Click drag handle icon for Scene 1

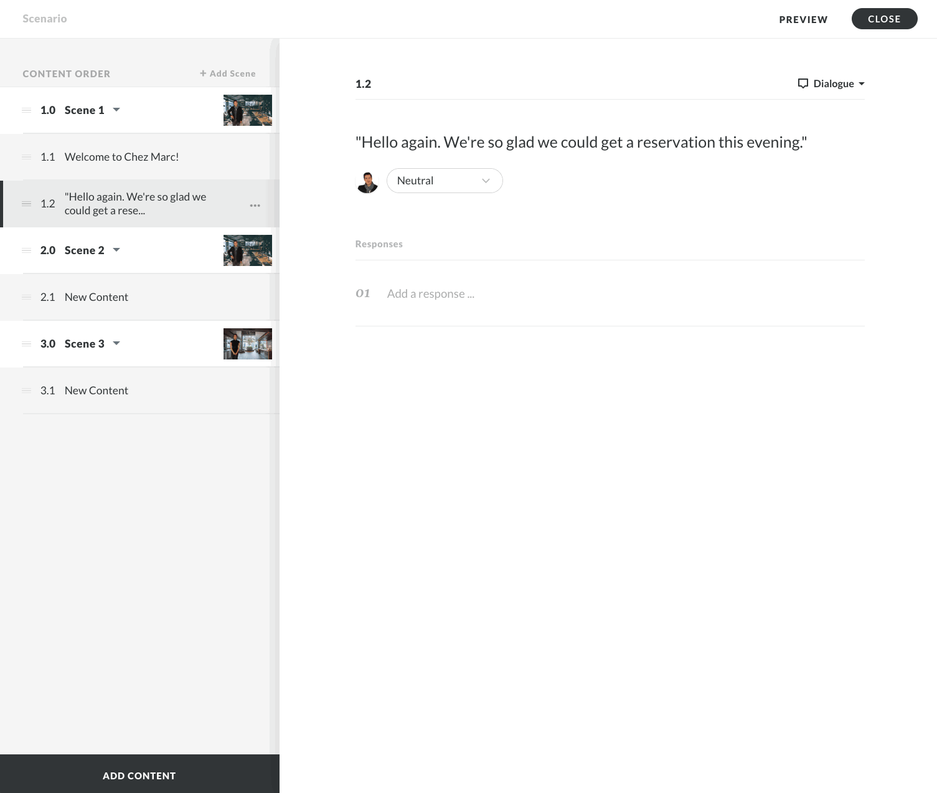pyautogui.click(x=27, y=110)
